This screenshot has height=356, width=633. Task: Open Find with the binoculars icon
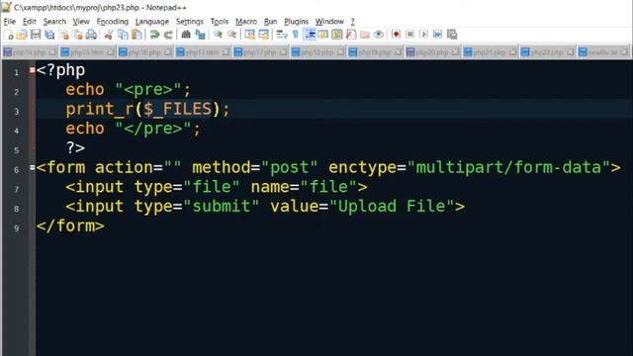(x=186, y=35)
